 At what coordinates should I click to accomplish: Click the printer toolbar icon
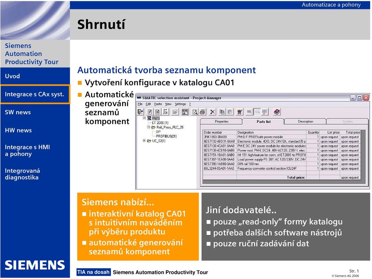(202, 112)
